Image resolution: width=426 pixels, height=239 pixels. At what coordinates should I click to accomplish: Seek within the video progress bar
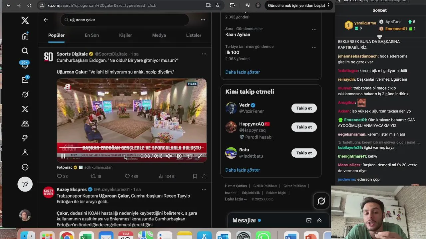point(131,148)
